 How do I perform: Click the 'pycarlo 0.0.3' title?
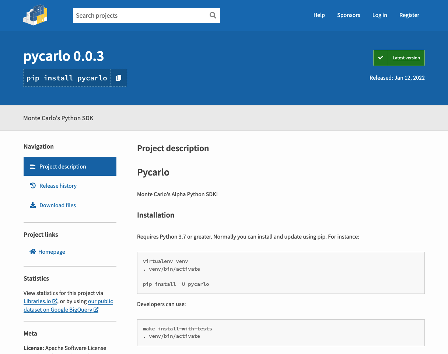click(64, 56)
